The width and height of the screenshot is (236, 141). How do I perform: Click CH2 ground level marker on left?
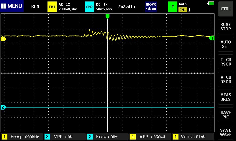(x=4, y=107)
